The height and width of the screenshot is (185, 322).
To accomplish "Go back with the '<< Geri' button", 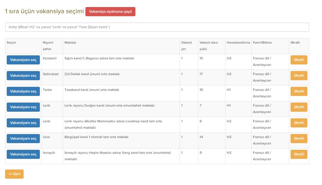I will pyautogui.click(x=14, y=174).
